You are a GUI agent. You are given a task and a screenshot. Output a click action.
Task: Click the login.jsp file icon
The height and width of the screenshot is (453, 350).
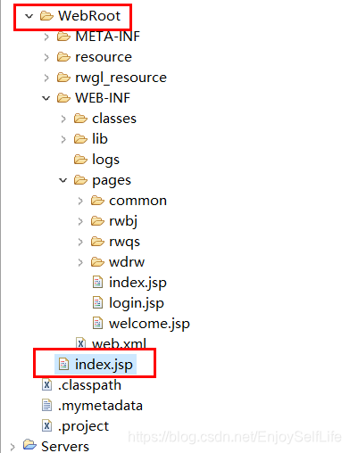click(x=97, y=302)
